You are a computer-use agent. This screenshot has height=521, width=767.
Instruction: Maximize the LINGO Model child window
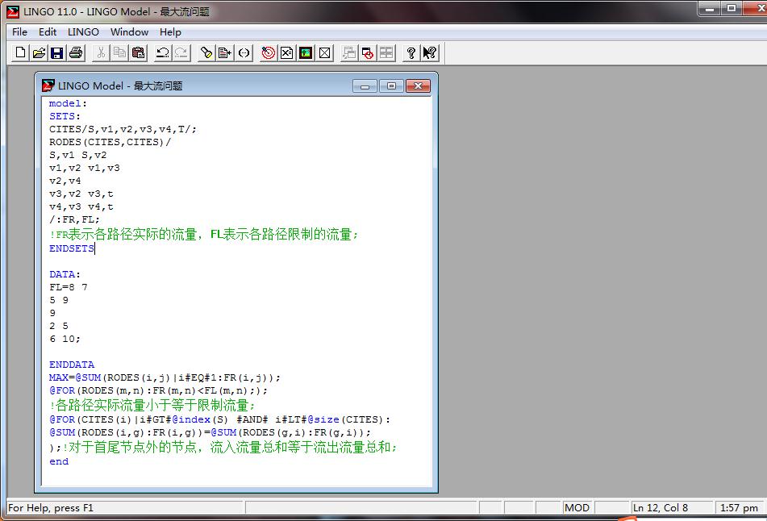pyautogui.click(x=391, y=86)
